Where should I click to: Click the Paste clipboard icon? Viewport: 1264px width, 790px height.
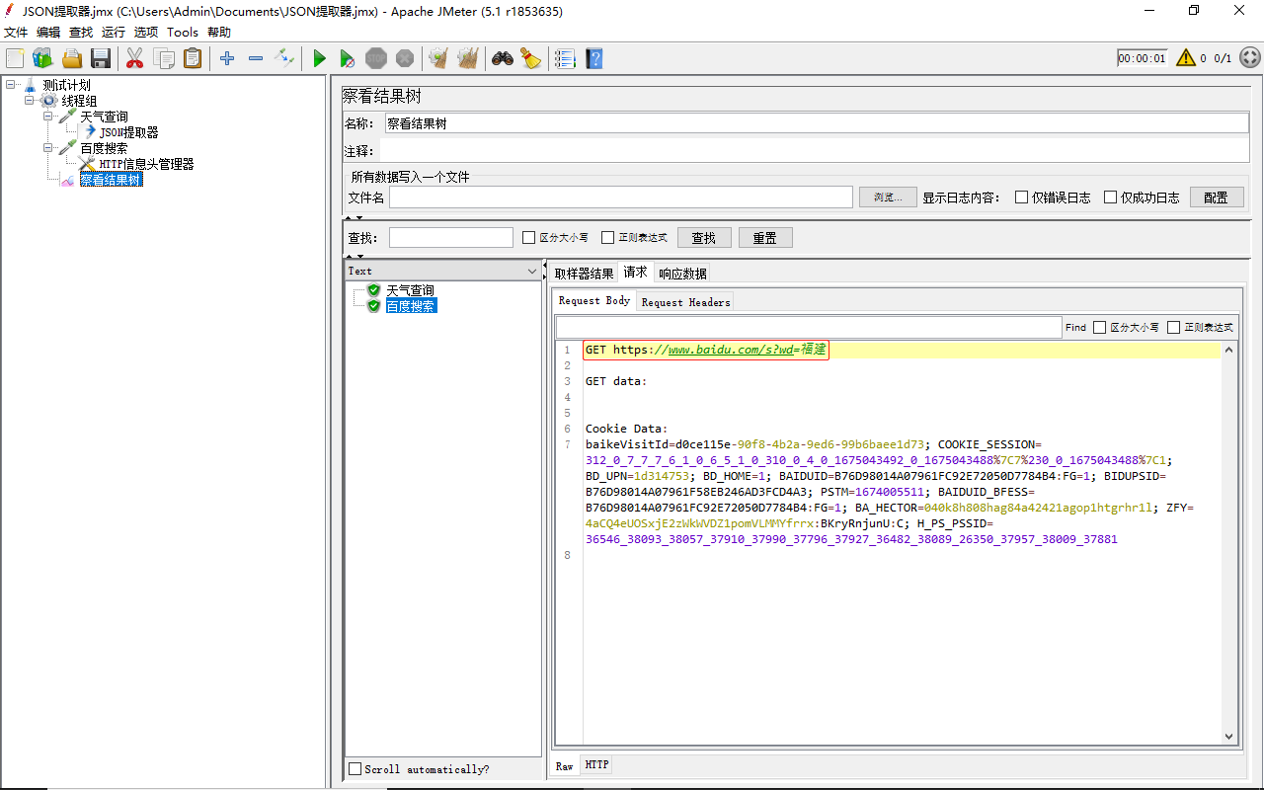193,58
